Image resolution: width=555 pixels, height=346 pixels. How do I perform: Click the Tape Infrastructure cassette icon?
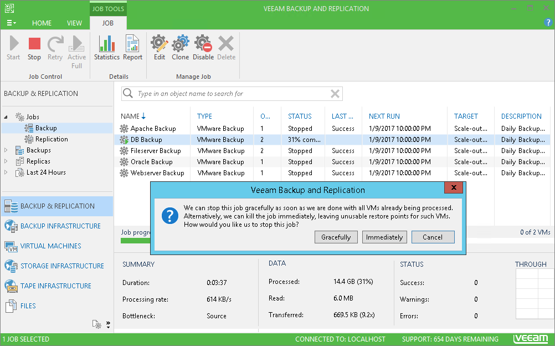(x=11, y=286)
